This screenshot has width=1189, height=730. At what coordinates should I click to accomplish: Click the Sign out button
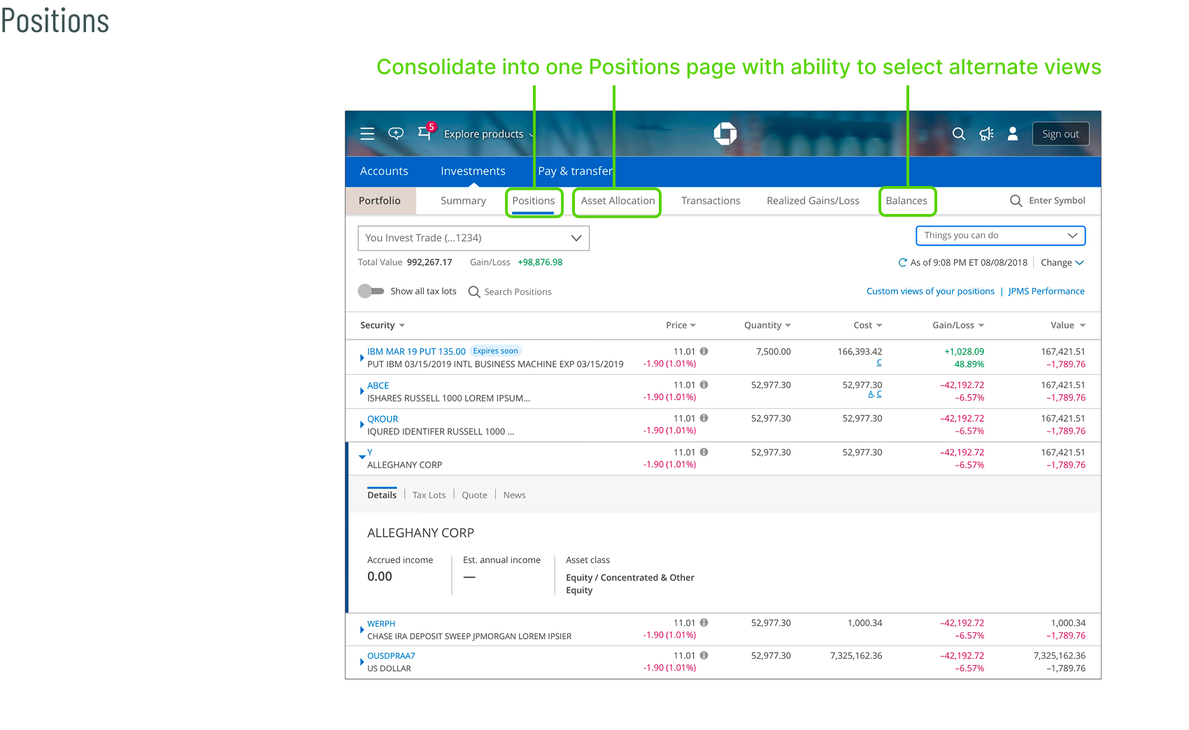tap(1060, 134)
